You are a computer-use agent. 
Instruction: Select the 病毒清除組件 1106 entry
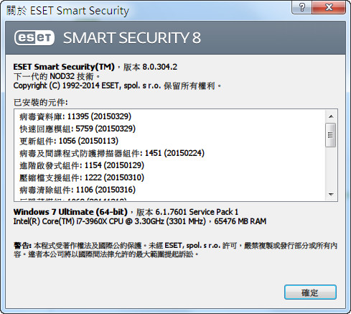tap(78, 190)
